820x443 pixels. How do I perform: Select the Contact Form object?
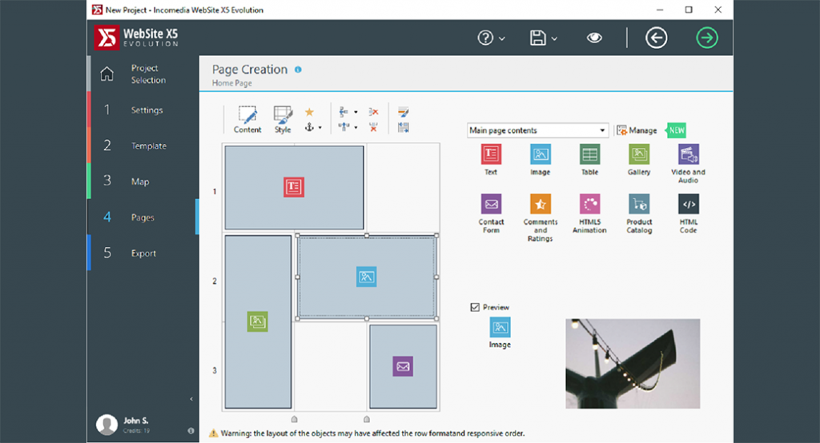pos(491,204)
